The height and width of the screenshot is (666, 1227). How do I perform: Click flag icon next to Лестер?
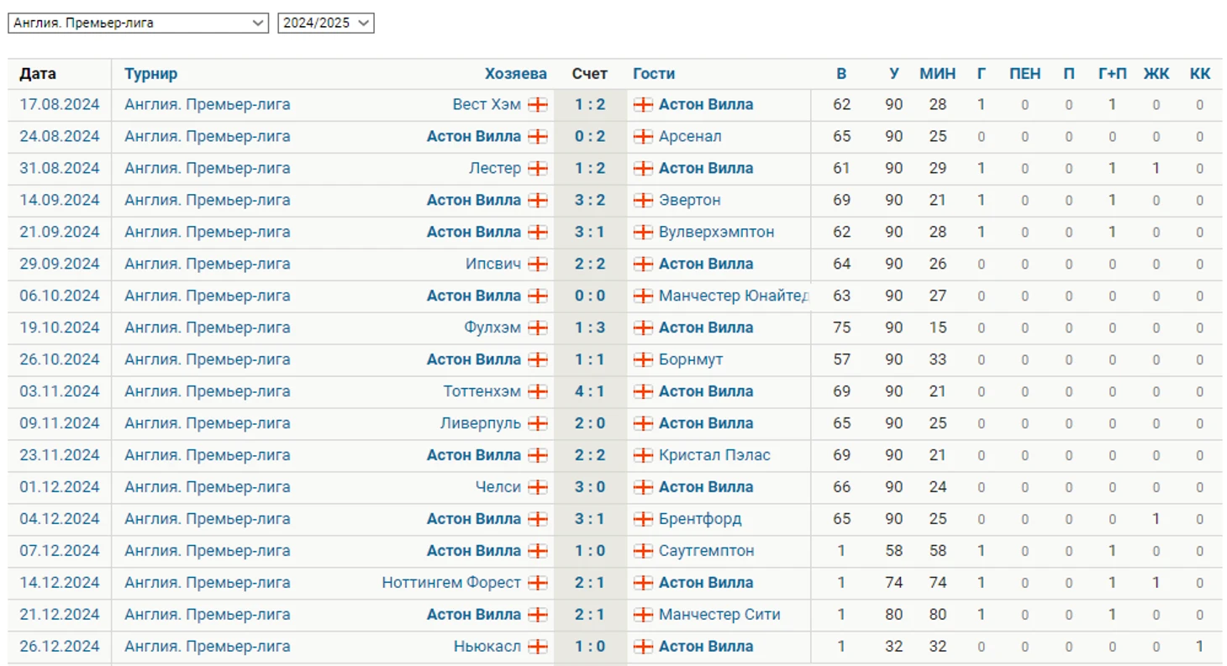[538, 169]
